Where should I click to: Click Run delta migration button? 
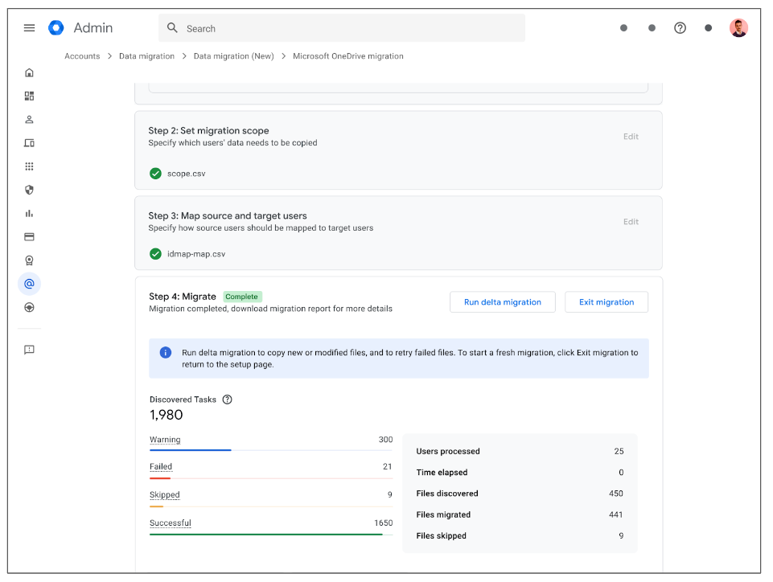tap(502, 302)
